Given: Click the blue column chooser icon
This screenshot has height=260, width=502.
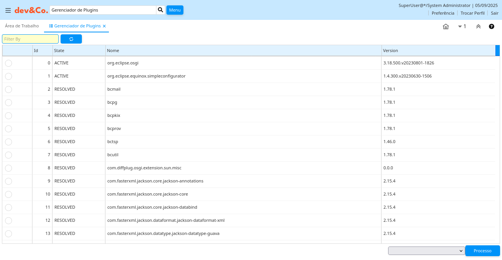Looking at the screenshot, I should pos(497,51).
